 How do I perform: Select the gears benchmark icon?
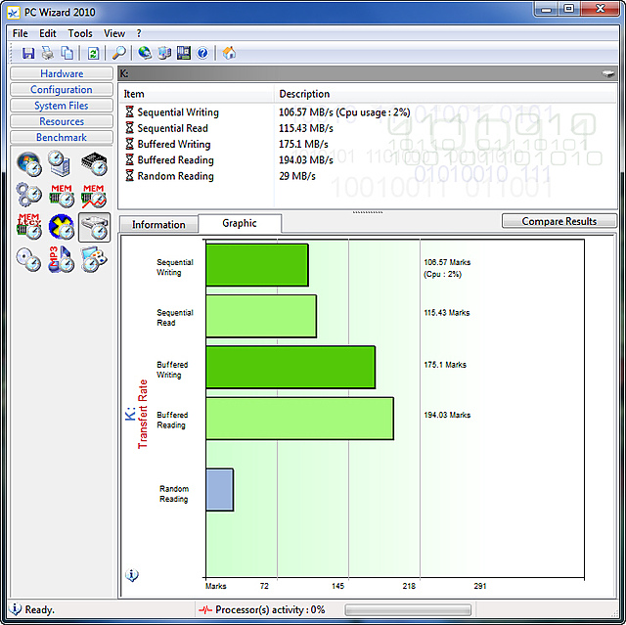tap(29, 196)
